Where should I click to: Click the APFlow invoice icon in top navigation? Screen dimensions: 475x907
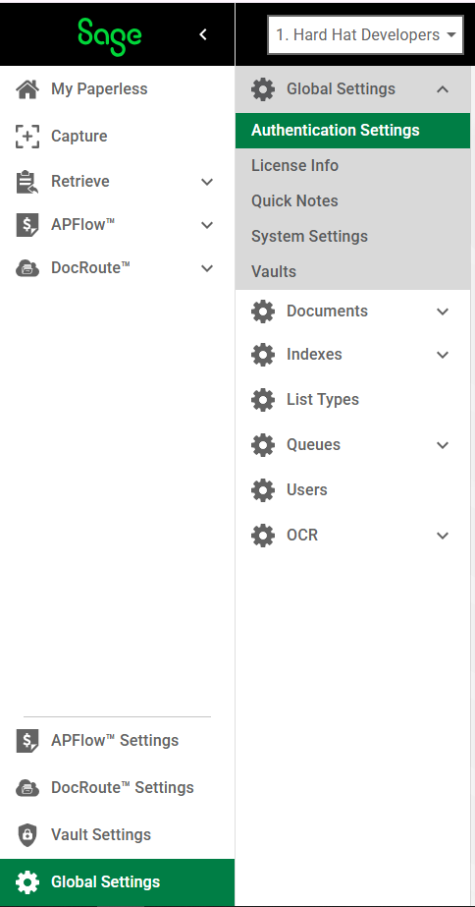point(27,225)
